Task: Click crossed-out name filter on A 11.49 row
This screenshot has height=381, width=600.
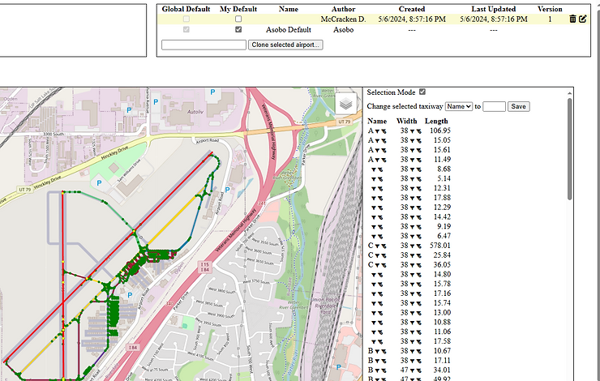Action: tap(384, 160)
